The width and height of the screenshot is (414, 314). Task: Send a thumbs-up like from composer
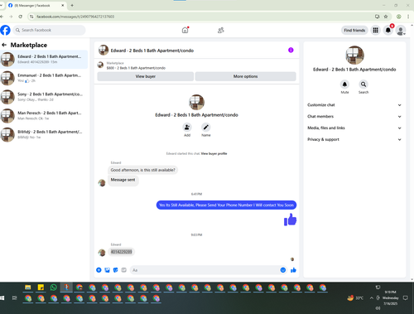(293, 270)
